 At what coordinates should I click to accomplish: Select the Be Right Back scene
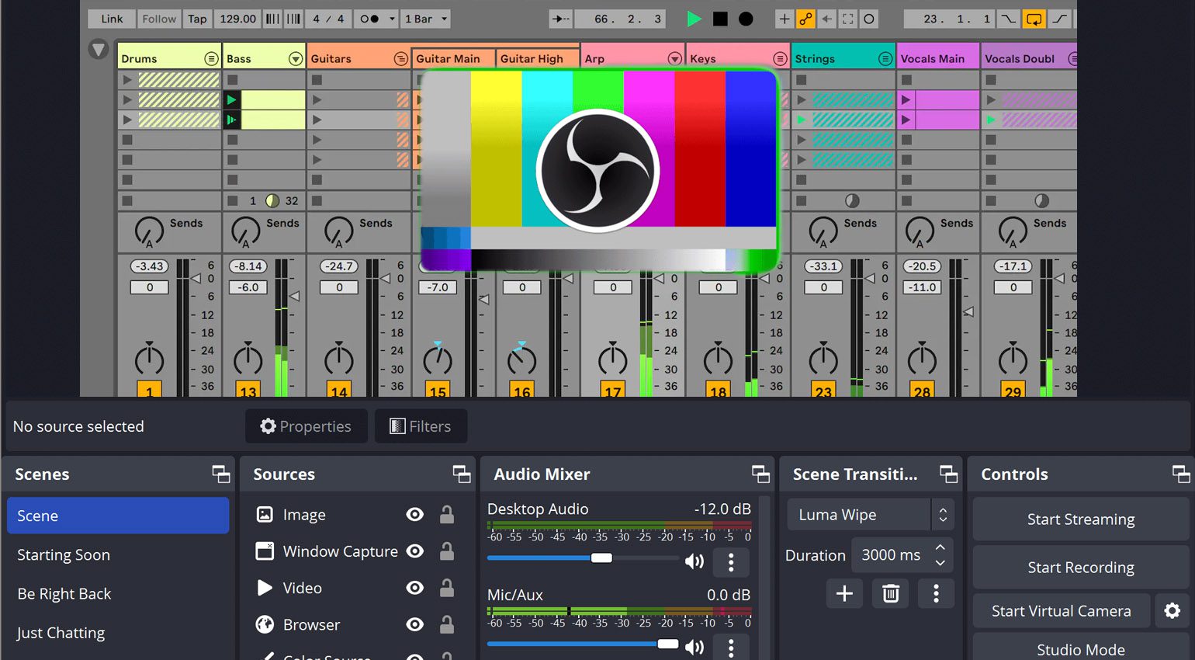coord(118,594)
